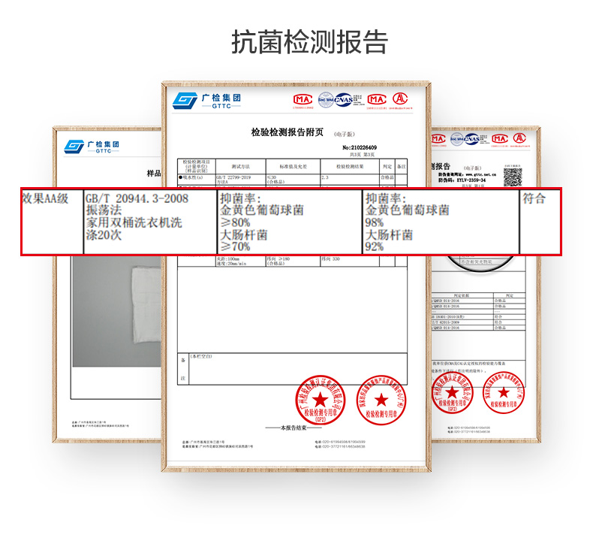Click the '判定依据' header on right report
Viewport: 593px width, 538px height.
tap(462, 295)
